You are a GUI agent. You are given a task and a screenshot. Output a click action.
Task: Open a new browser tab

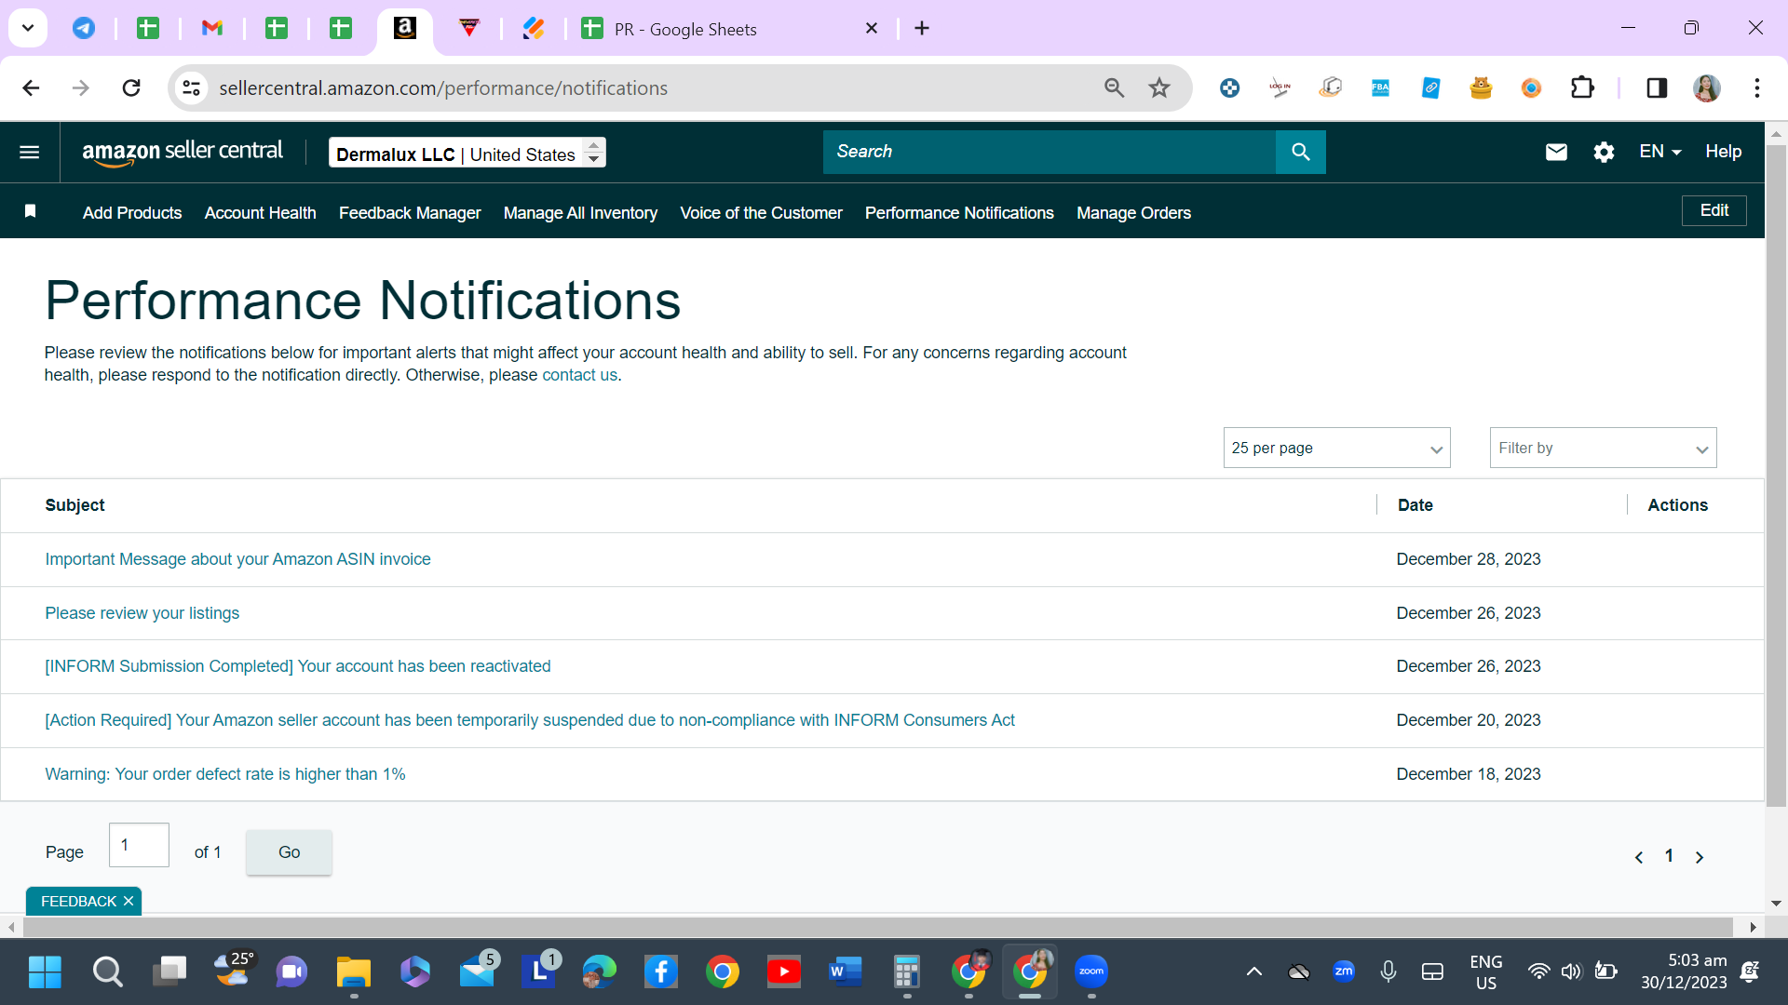click(922, 28)
